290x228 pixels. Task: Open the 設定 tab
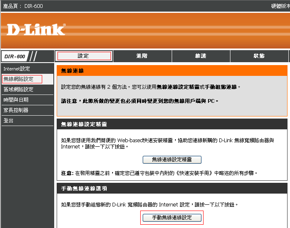tap(84, 56)
